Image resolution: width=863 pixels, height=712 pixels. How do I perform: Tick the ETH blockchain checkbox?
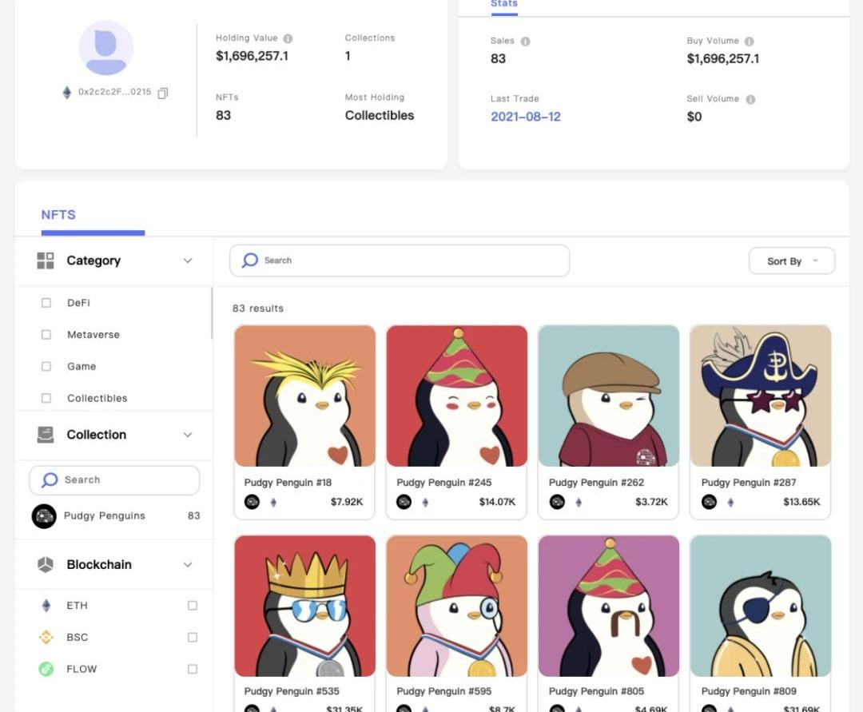click(192, 606)
